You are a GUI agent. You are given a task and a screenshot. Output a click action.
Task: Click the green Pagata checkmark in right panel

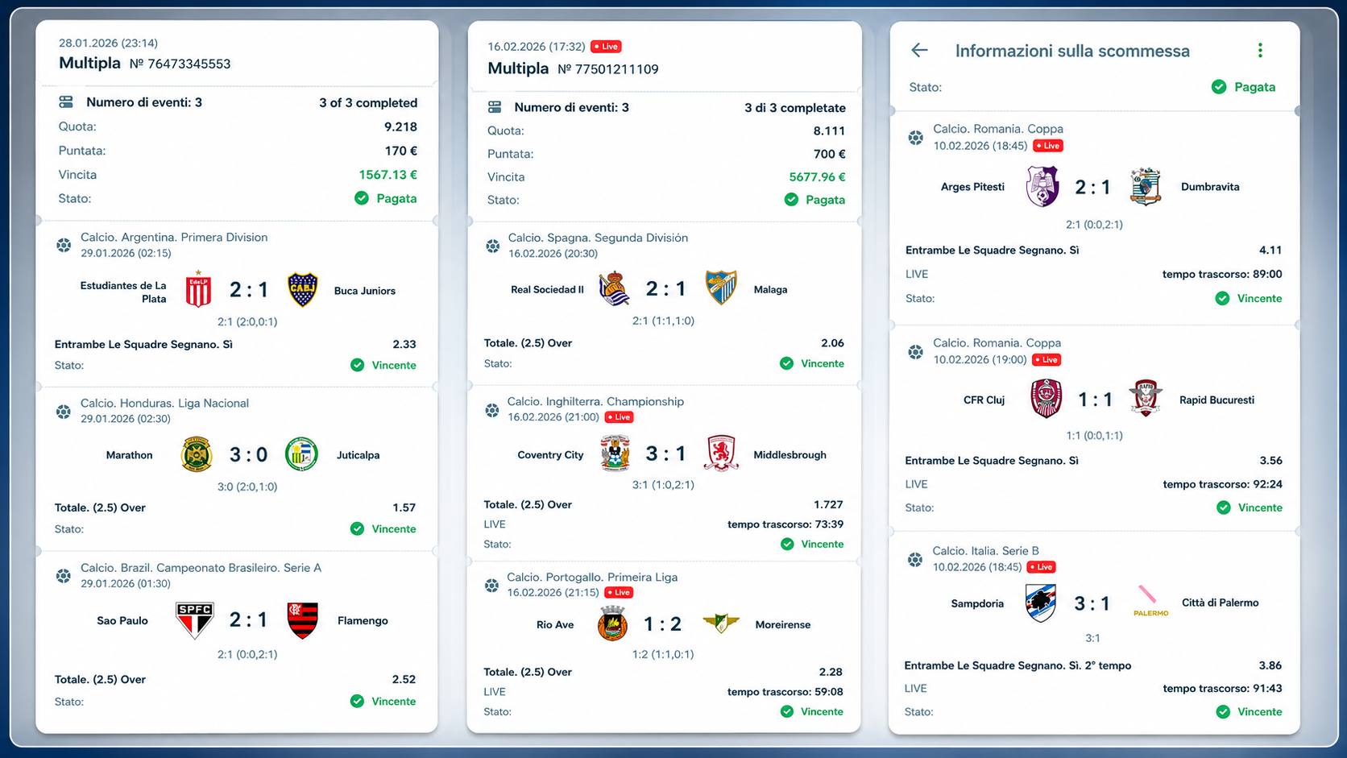click(x=1219, y=87)
